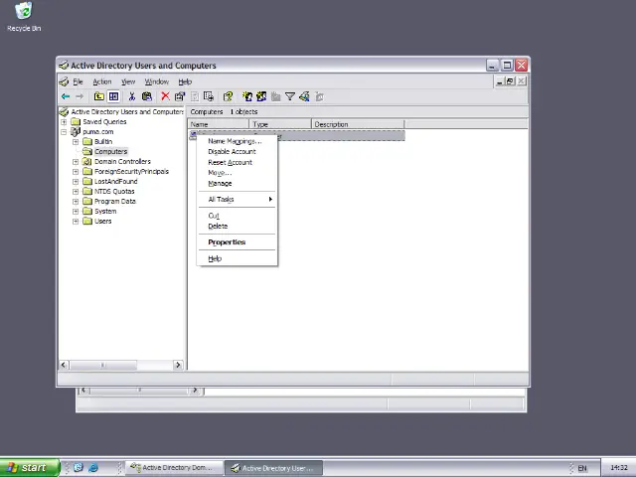The height and width of the screenshot is (477, 636).
Task: Click Active Directory User... taskbar button
Action: (x=274, y=468)
